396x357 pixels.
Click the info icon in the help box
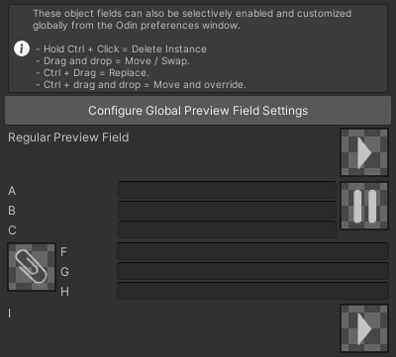[22, 48]
